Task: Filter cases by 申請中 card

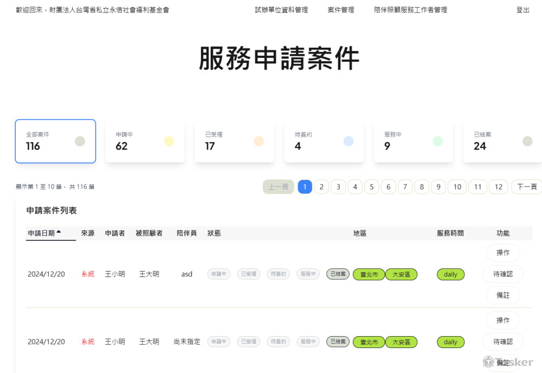Action: coord(145,142)
